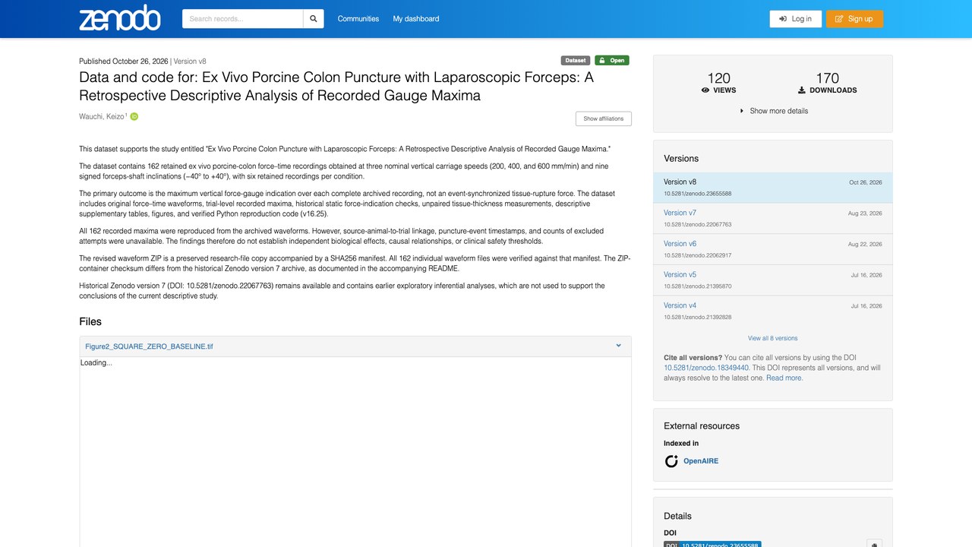Click the OpenAIRE logo icon
Screen dimensions: 972x547
click(671, 461)
